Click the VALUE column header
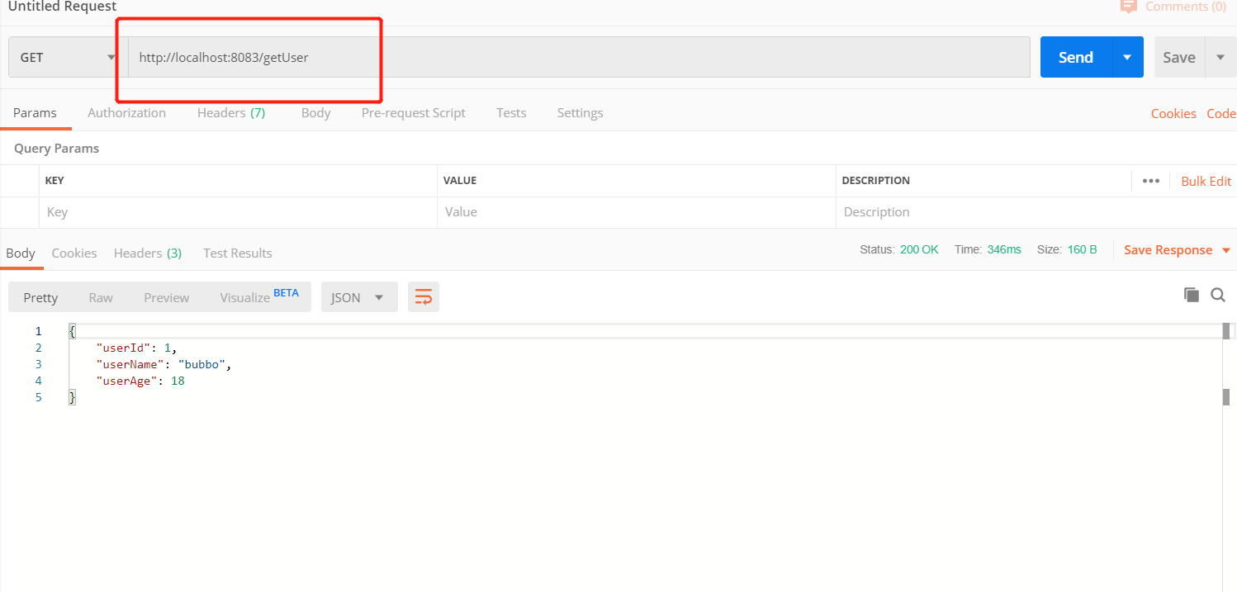This screenshot has width=1237, height=592. point(460,181)
